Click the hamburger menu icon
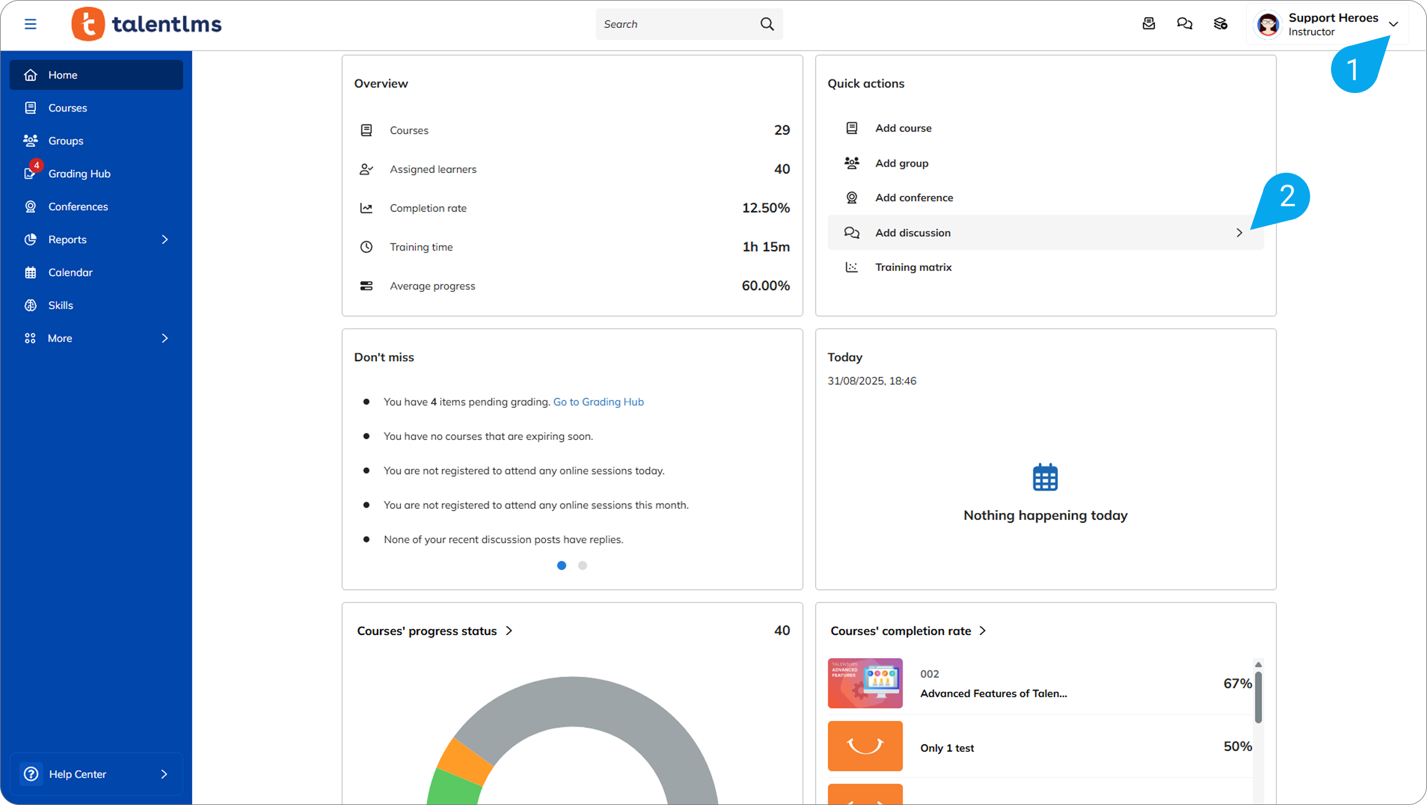This screenshot has height=805, width=1427. [30, 24]
